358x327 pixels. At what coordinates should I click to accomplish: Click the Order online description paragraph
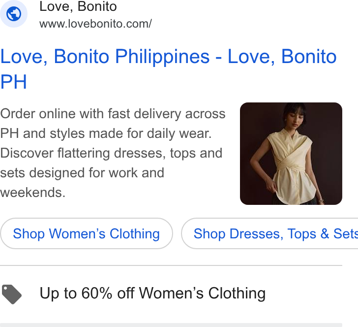click(x=113, y=153)
